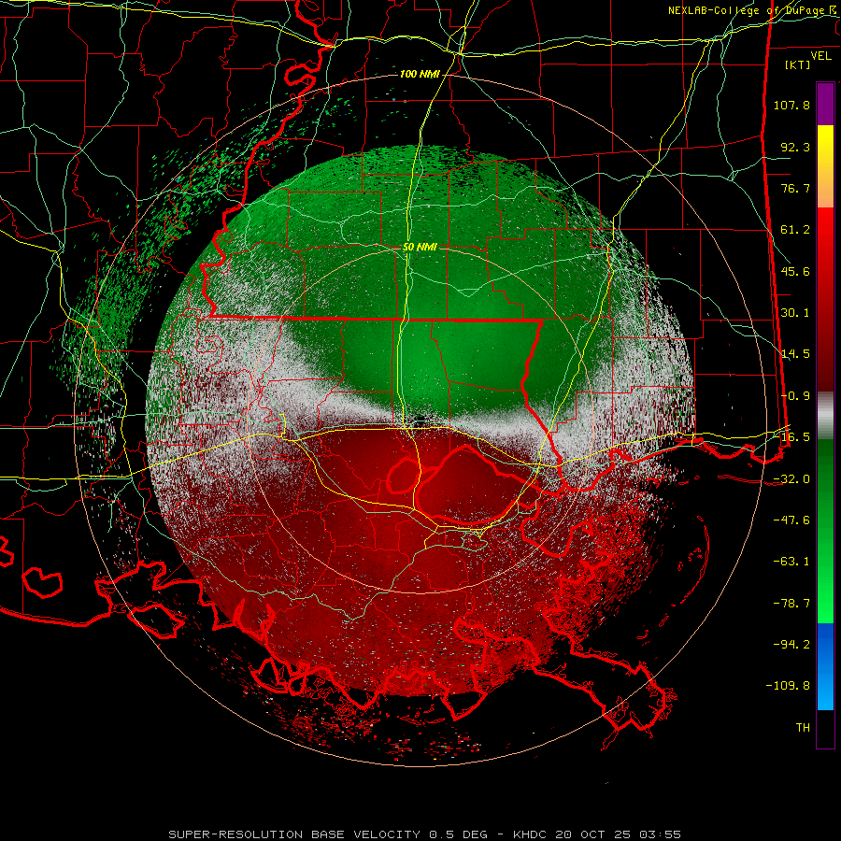Click the 100 NMI range ring label
Viewport: 841px width, 841px height.
click(420, 74)
